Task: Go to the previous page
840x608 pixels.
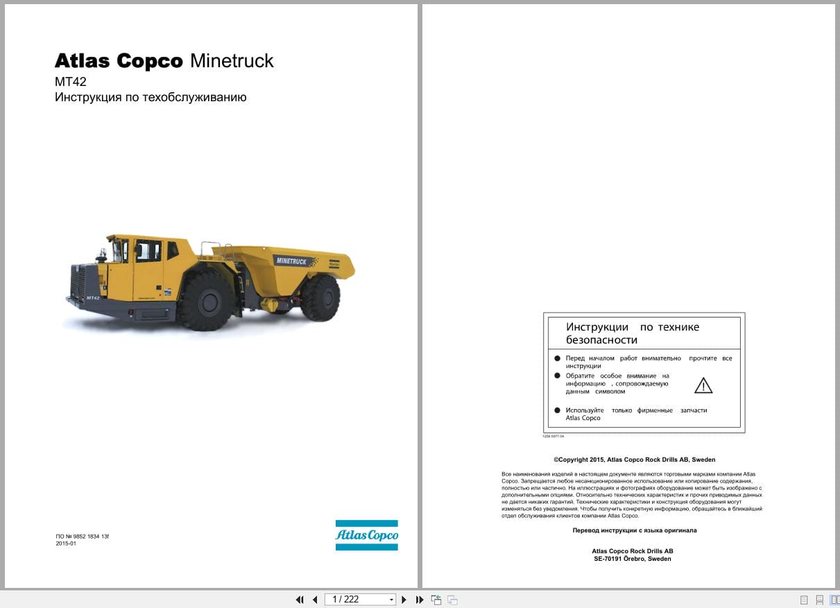Action: [315, 600]
